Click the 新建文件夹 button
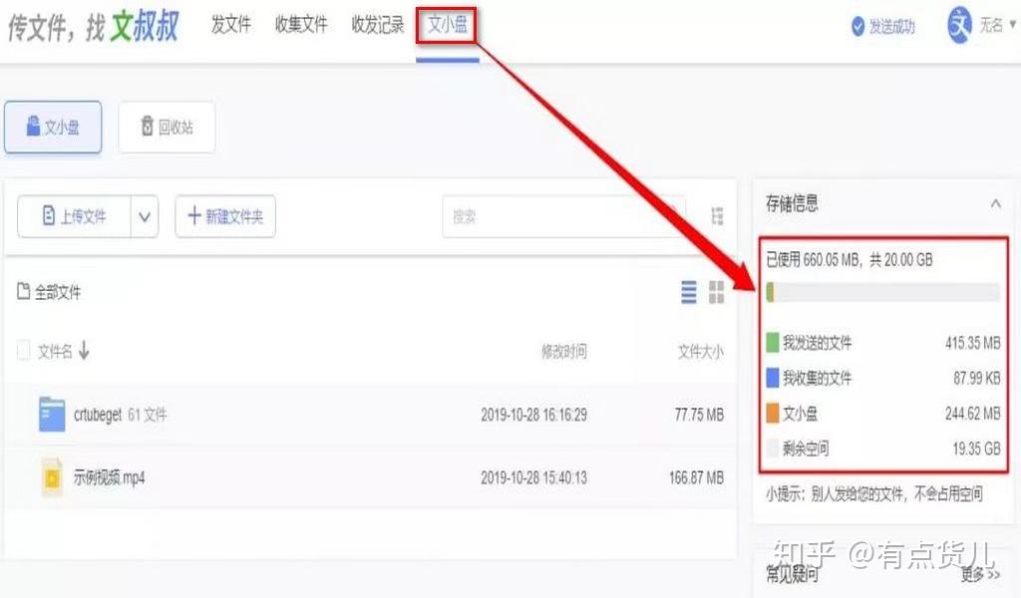This screenshot has width=1021, height=598. [227, 215]
